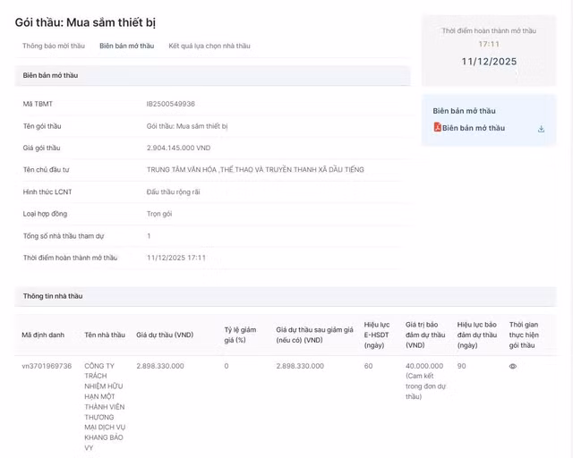
Task: Click the red PDF file icon
Action: 437,128
